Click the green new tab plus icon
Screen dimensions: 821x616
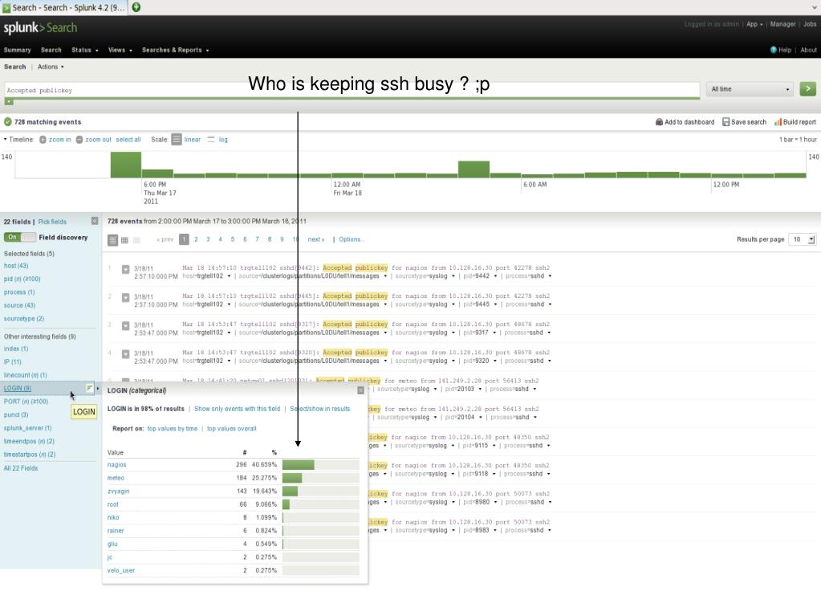(x=136, y=6)
